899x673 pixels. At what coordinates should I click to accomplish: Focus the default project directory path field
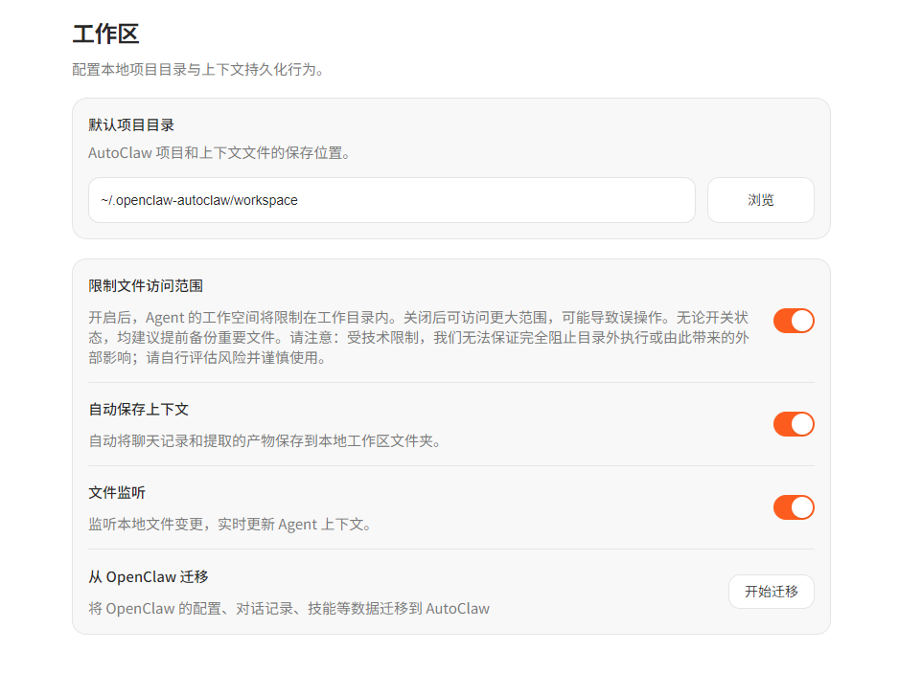391,200
